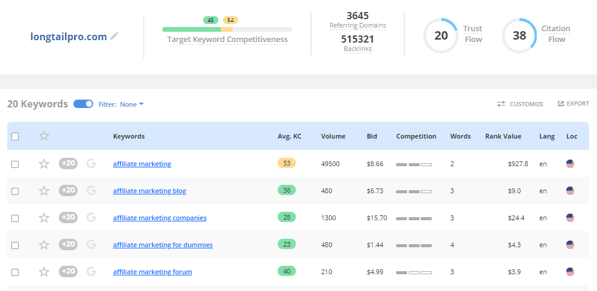Click the US flag in affiliate marketing forum row
The width and height of the screenshot is (597, 291).
click(x=570, y=272)
